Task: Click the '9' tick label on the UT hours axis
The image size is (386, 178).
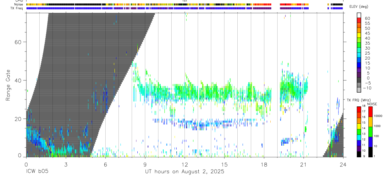Action: tap(145, 165)
